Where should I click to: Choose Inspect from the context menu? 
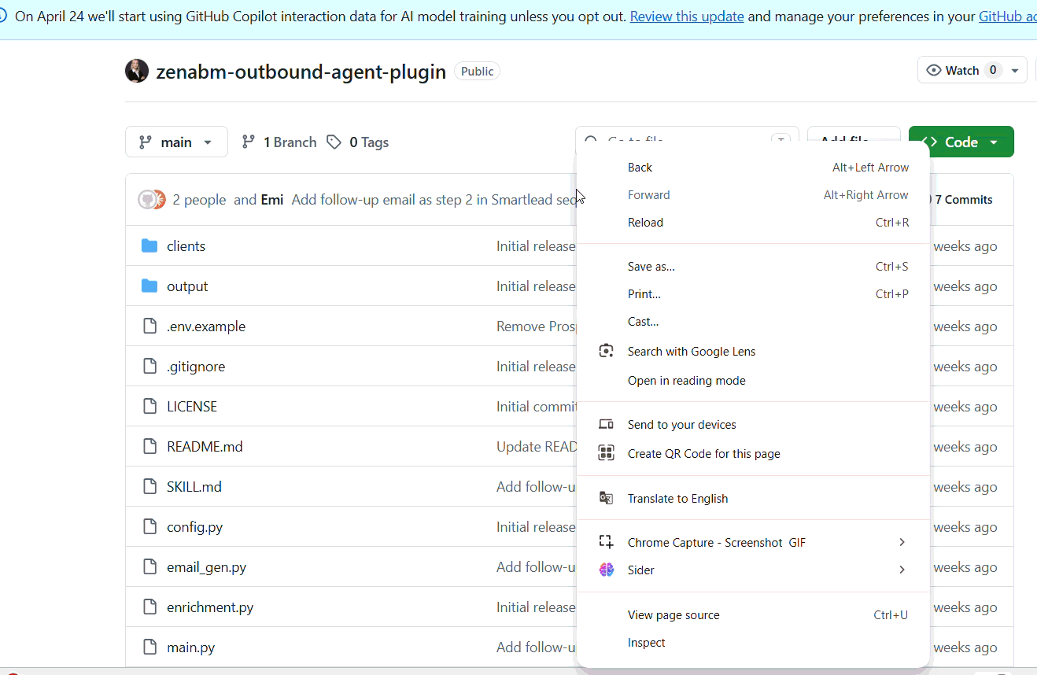click(x=754, y=643)
